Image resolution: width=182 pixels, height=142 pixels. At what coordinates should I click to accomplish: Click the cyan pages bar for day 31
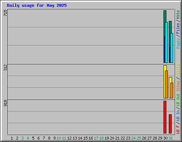(172, 48)
